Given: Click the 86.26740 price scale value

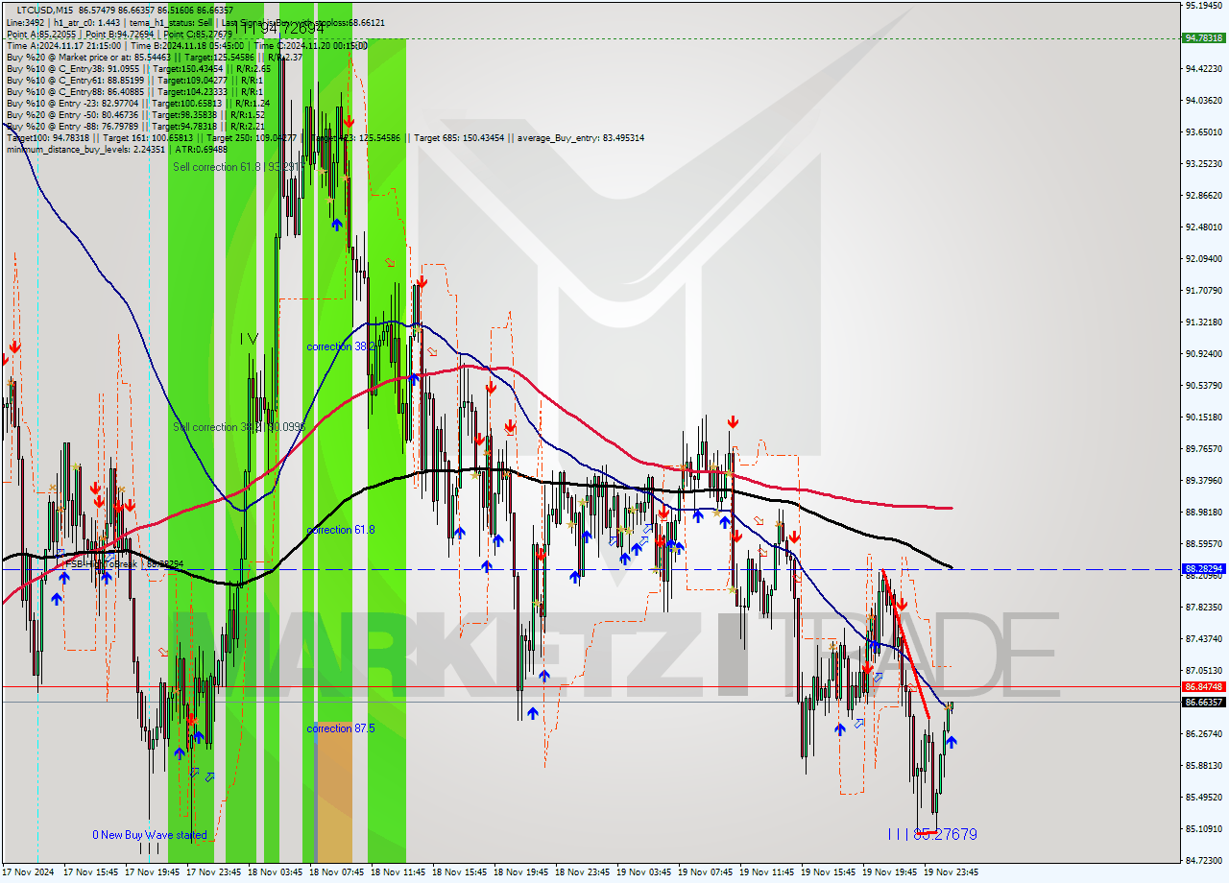Looking at the screenshot, I should coord(1204,733).
